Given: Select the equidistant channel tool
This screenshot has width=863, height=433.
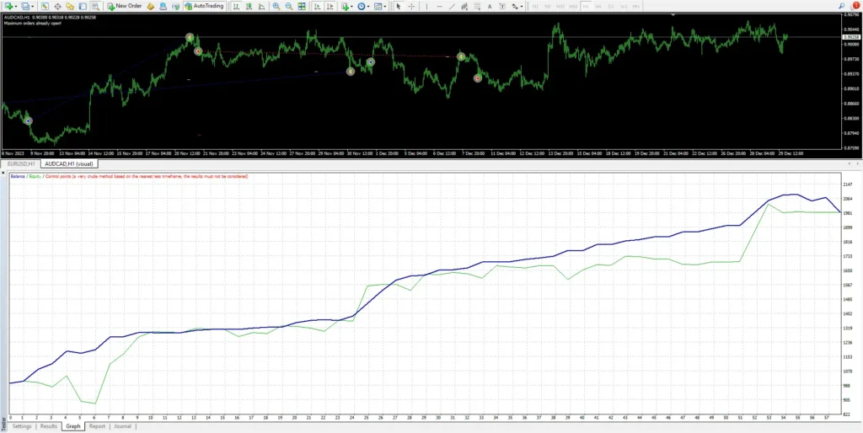Looking at the screenshot, I should click(x=464, y=6).
